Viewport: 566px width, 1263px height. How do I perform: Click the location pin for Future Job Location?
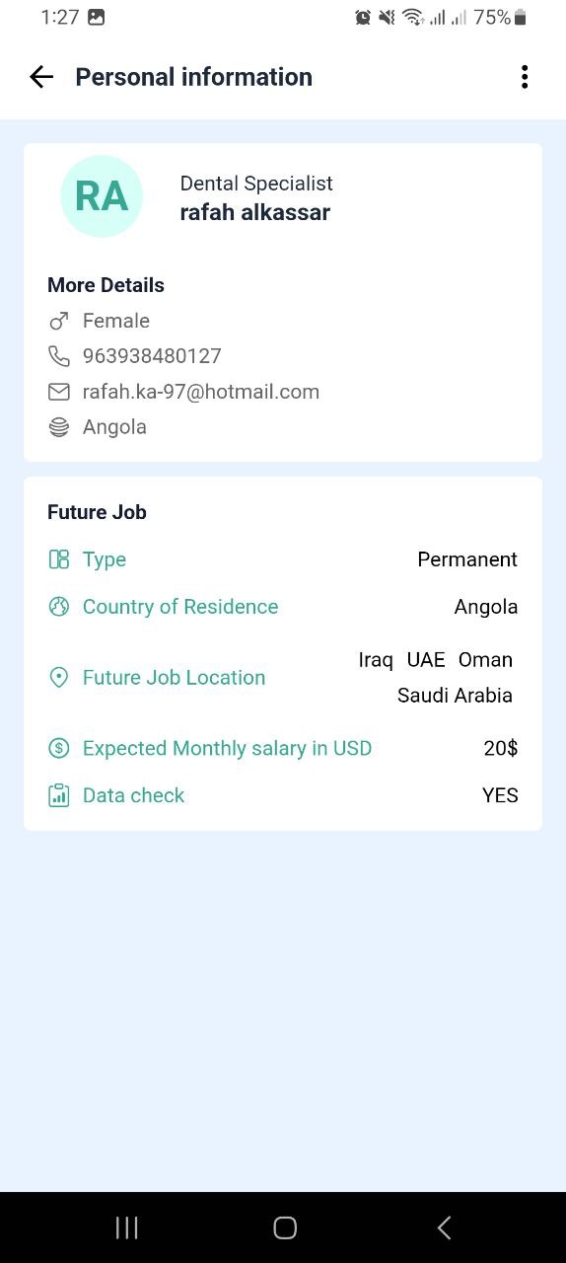59,678
